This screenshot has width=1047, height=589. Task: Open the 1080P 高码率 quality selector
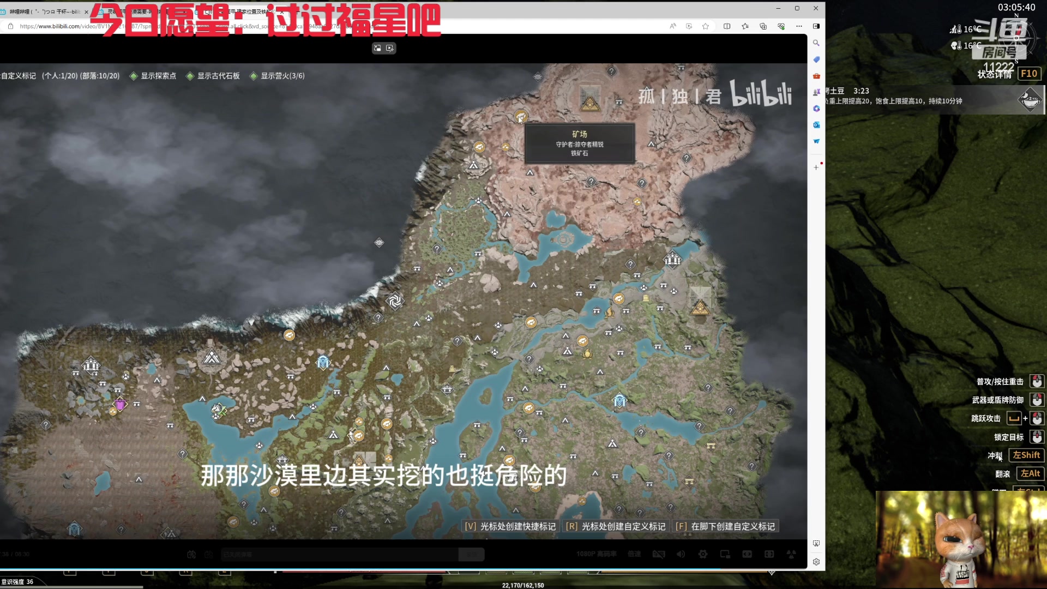[596, 554]
